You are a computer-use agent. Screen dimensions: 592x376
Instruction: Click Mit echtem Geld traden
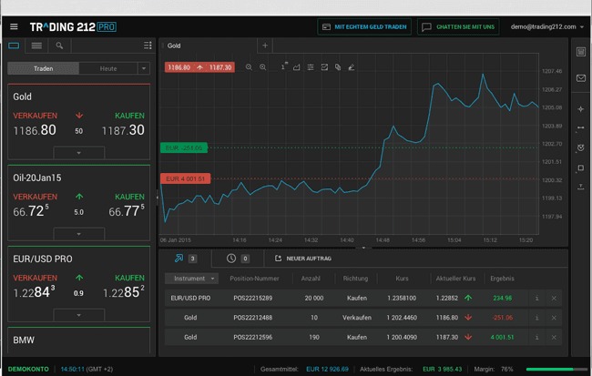tap(364, 26)
